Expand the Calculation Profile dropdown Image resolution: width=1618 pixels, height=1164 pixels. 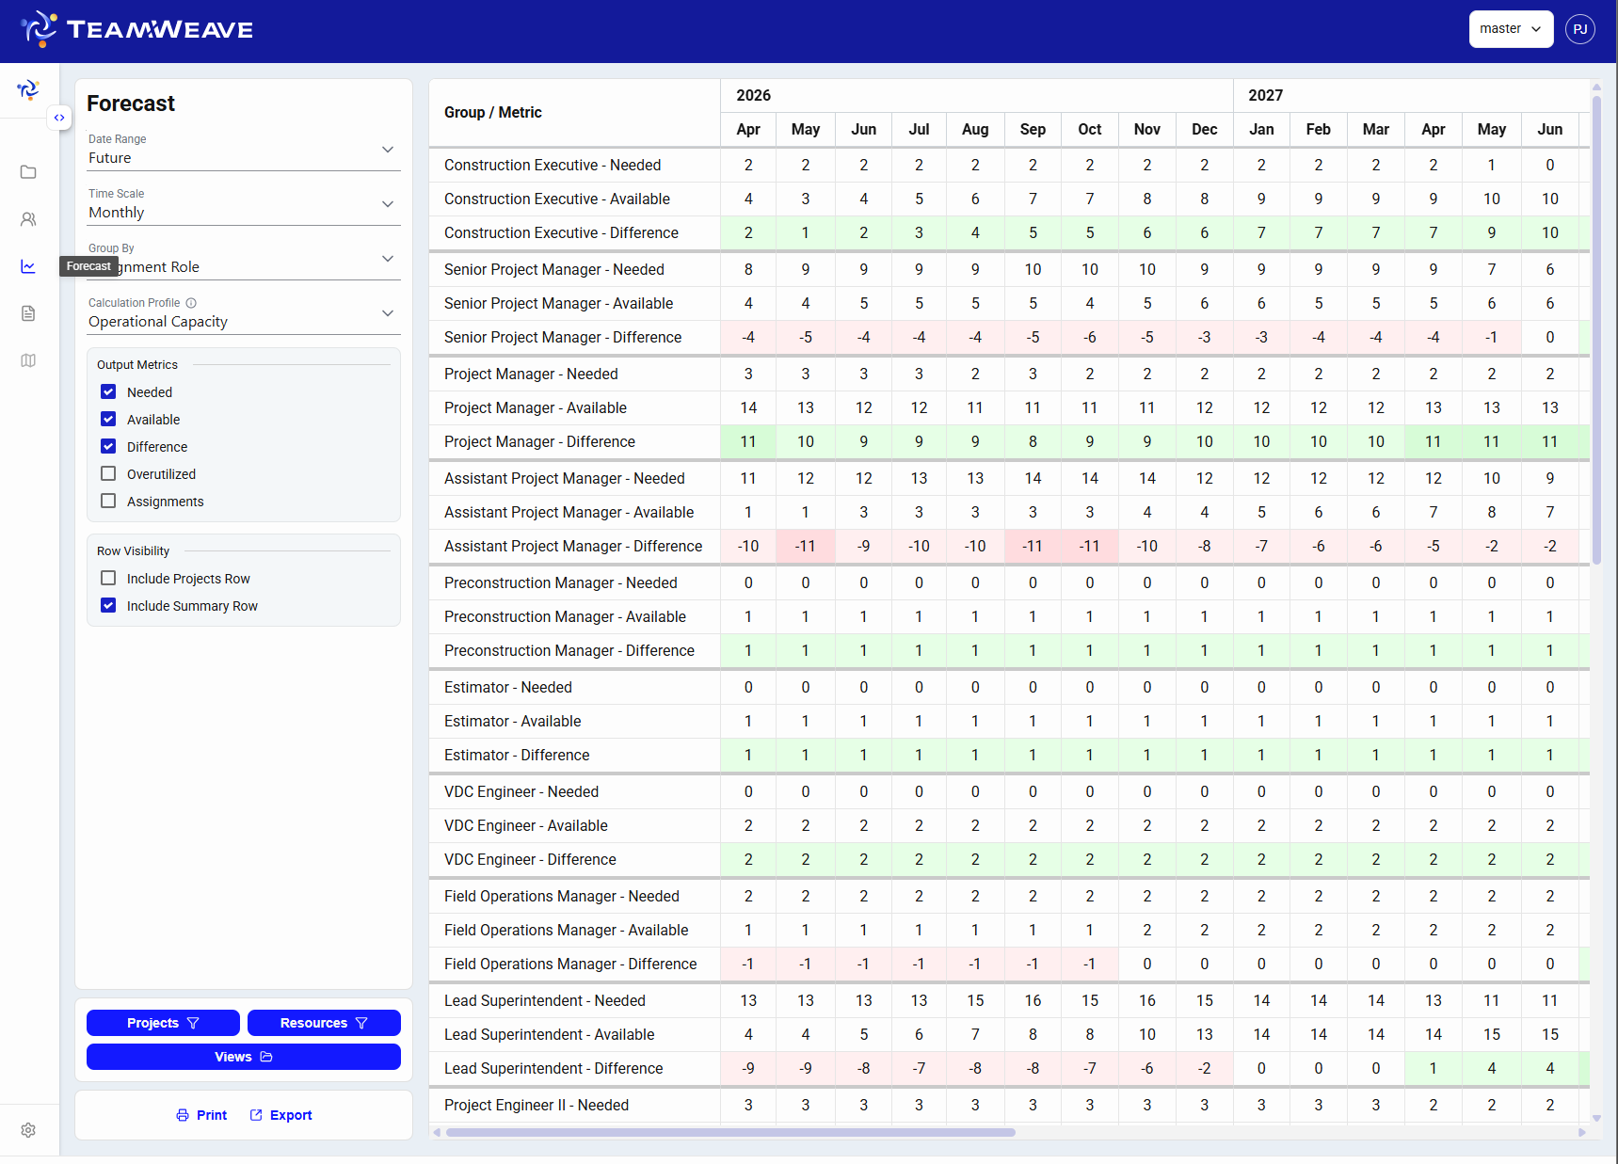pyautogui.click(x=244, y=313)
